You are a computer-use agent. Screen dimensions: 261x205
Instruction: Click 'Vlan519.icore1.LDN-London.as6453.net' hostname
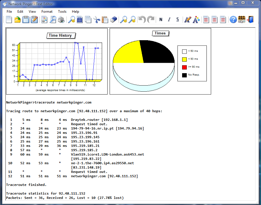coord(108,154)
